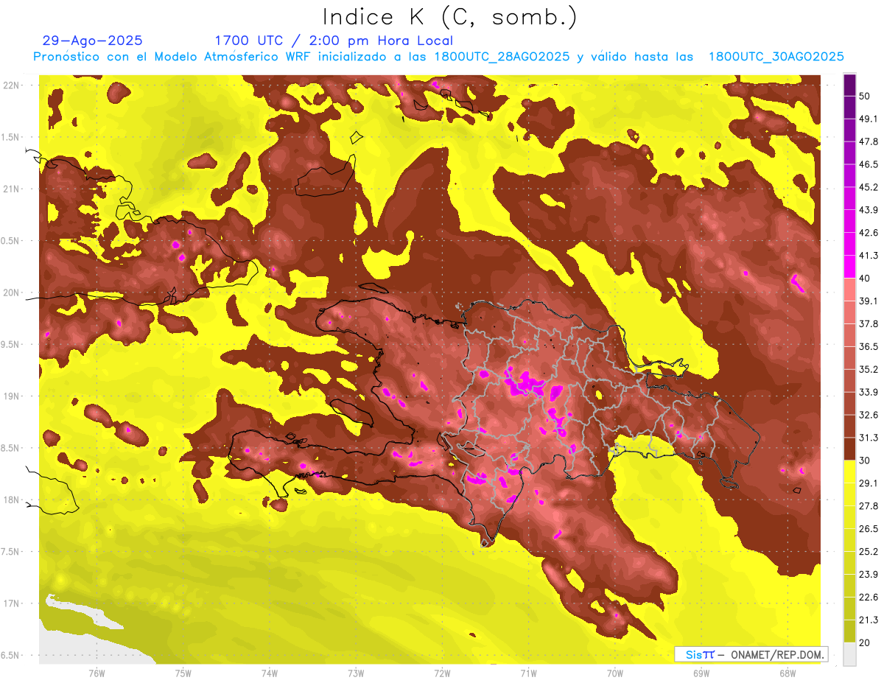Image resolution: width=884 pixels, height=683 pixels.
Task: Select the date text "29-Ago-2025"
Action: [93, 41]
